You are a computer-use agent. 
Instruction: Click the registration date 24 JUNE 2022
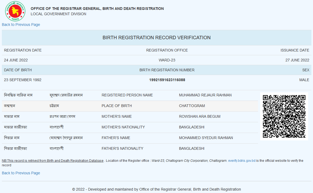tap(16, 60)
